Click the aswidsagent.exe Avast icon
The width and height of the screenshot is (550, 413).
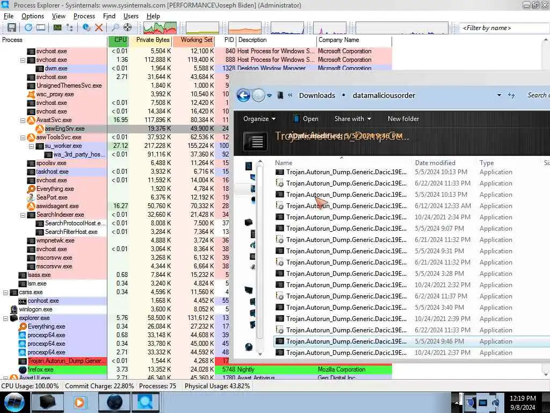(x=31, y=206)
